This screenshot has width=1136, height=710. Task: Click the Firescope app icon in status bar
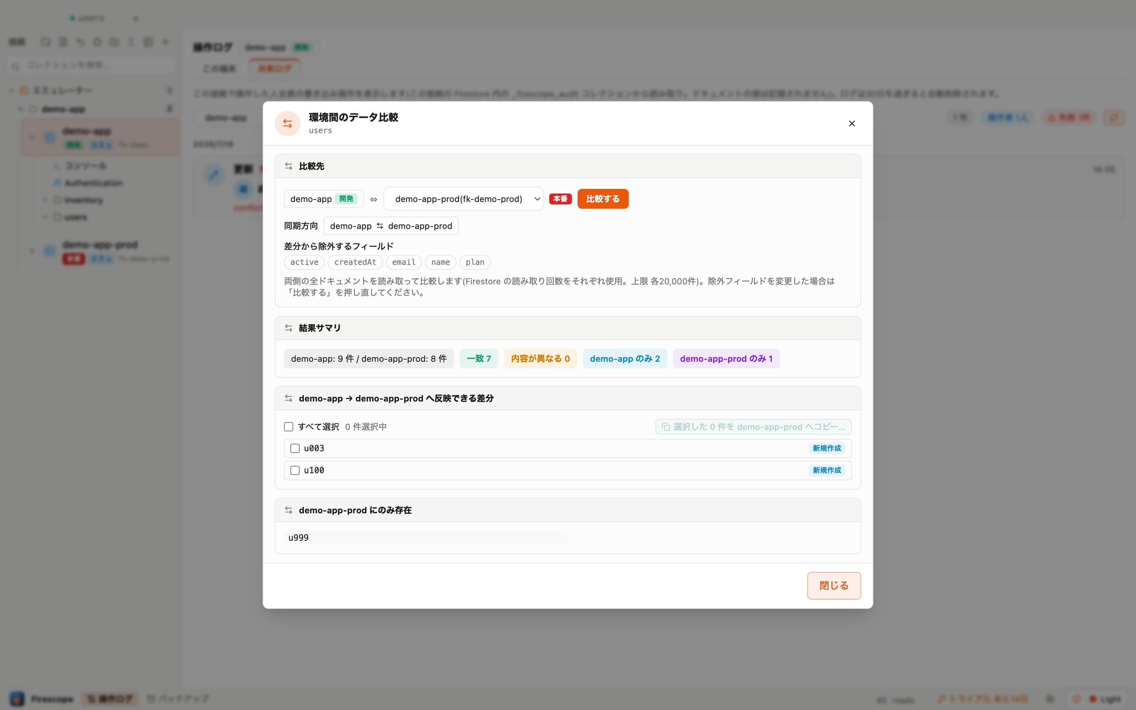[x=17, y=699]
